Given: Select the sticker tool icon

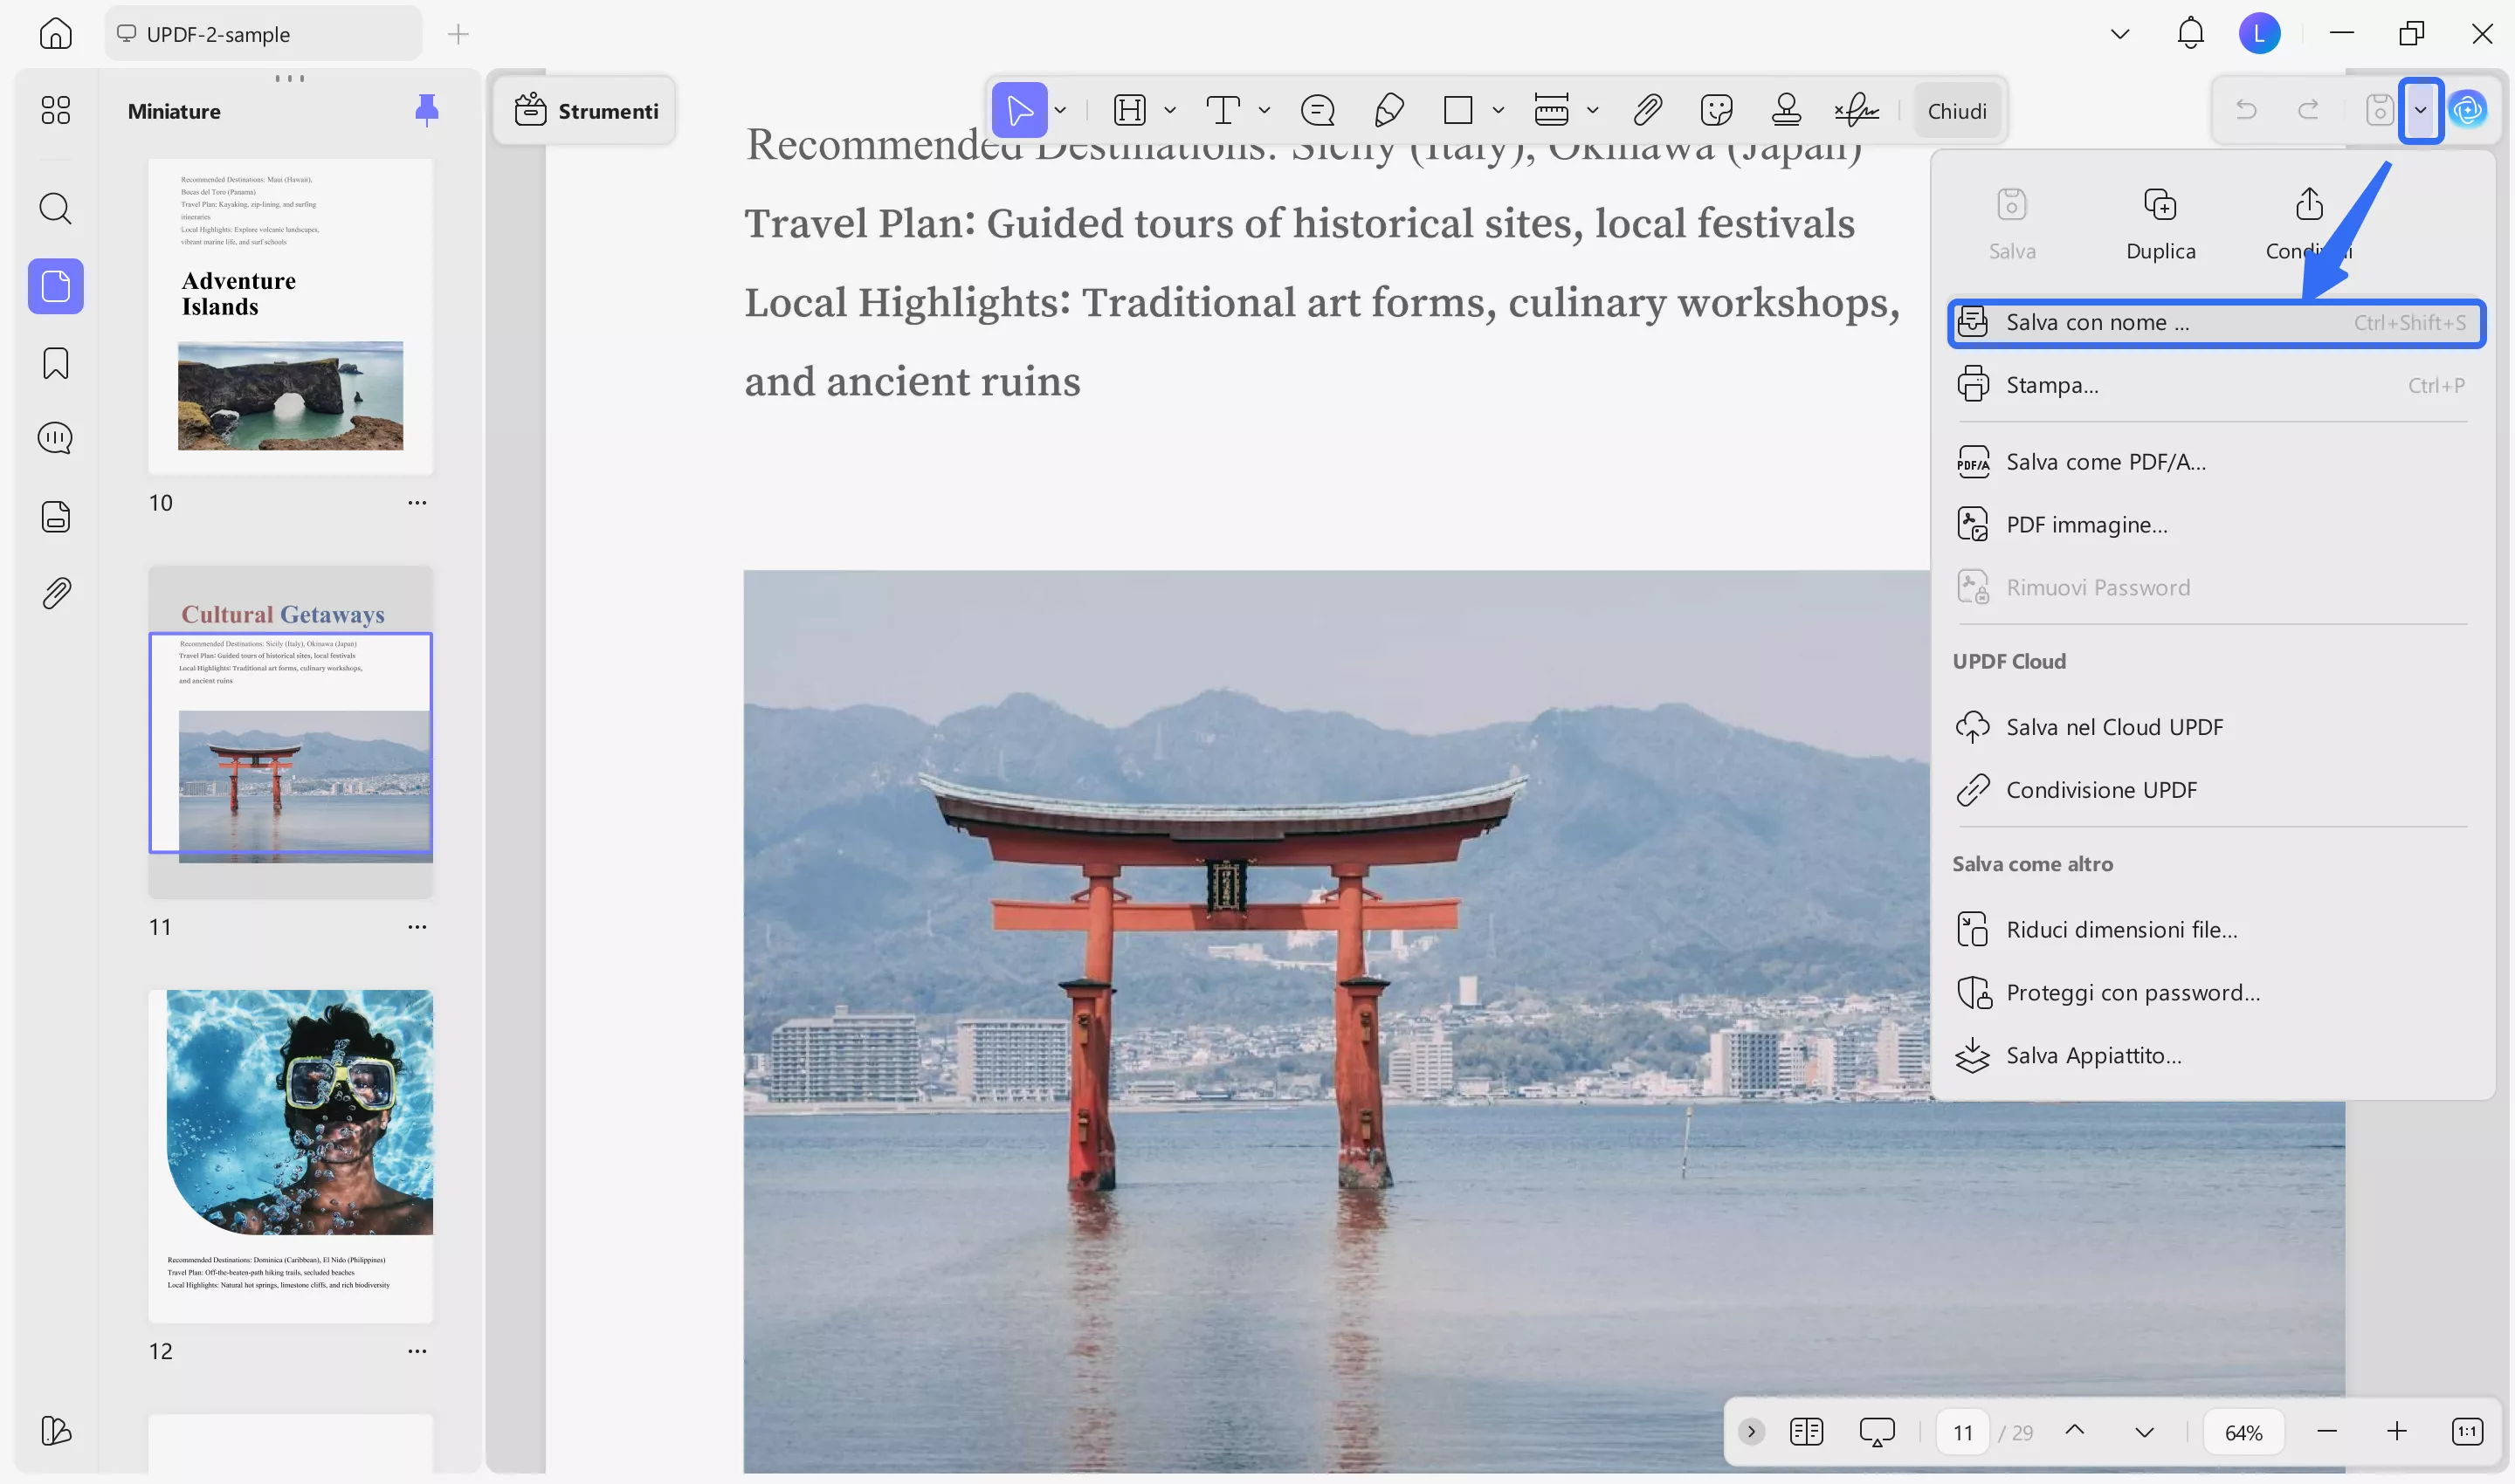Looking at the screenshot, I should point(1716,110).
